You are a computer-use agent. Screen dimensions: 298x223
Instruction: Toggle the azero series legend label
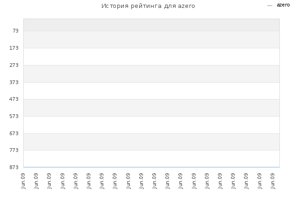(x=283, y=5)
